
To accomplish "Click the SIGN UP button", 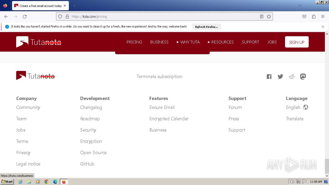I will click(297, 42).
